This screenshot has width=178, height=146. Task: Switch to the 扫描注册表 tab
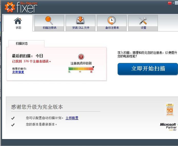(49, 23)
